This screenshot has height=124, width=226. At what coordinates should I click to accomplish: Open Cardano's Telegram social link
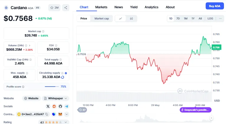tap(67, 106)
